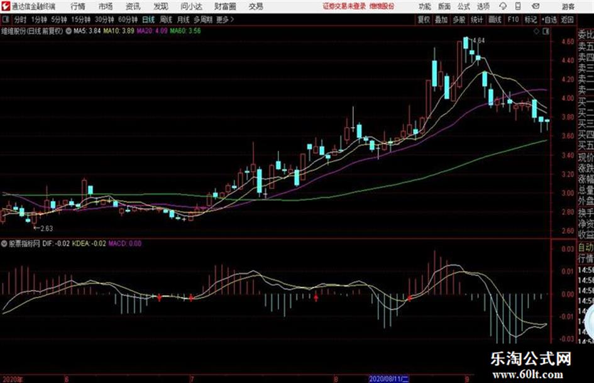The height and width of the screenshot is (383, 594).
Task: Select the 多周期 multi-period tab
Action: 203,19
